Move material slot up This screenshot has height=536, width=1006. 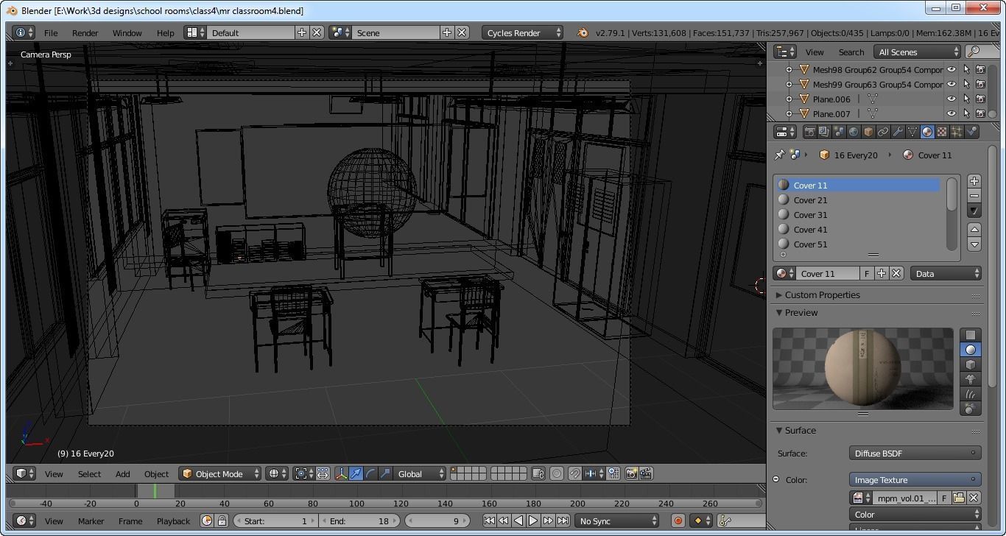tap(974, 230)
